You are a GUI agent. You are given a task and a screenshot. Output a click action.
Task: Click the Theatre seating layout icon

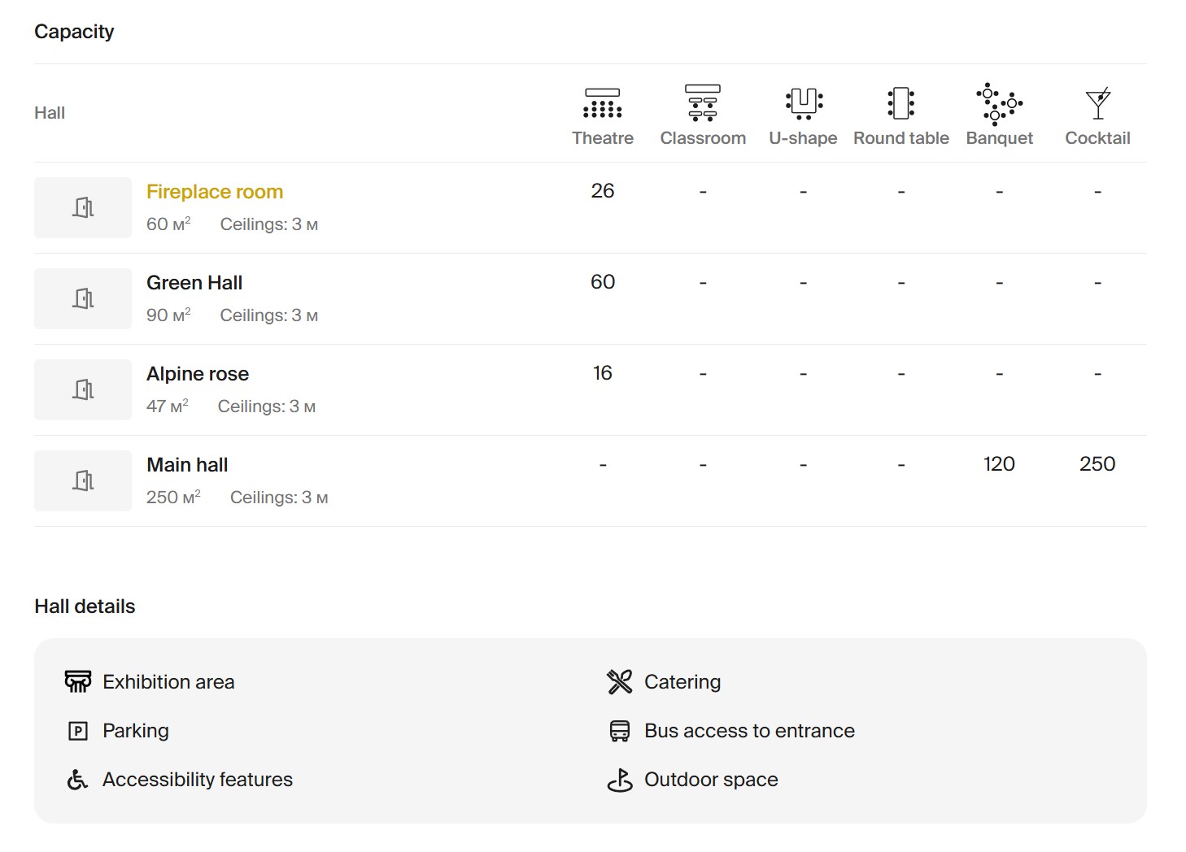[602, 103]
